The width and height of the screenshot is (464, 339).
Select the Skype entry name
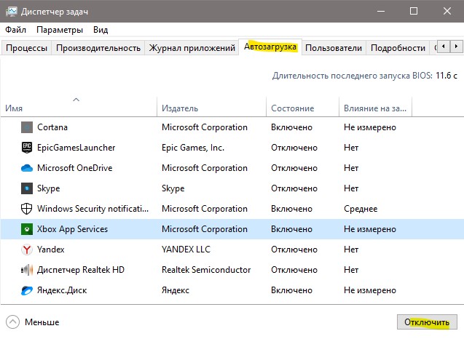pyautogui.click(x=49, y=188)
